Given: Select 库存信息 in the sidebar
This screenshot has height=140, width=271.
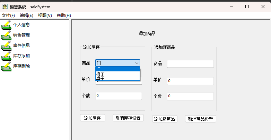Looking at the screenshot, I should [21, 46].
